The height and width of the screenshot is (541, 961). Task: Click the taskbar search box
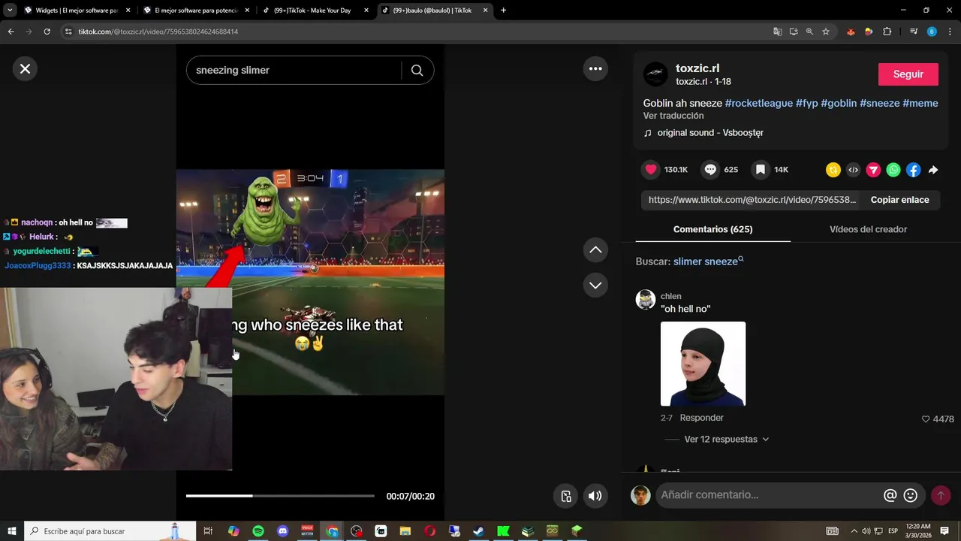pyautogui.click(x=110, y=531)
